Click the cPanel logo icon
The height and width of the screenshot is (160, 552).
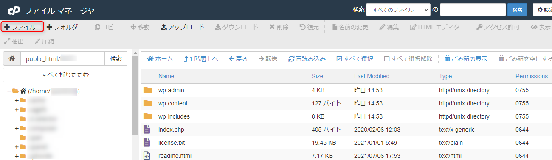(14, 10)
